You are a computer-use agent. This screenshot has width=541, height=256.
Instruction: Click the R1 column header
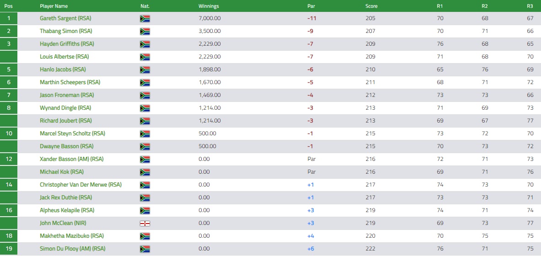click(x=440, y=6)
